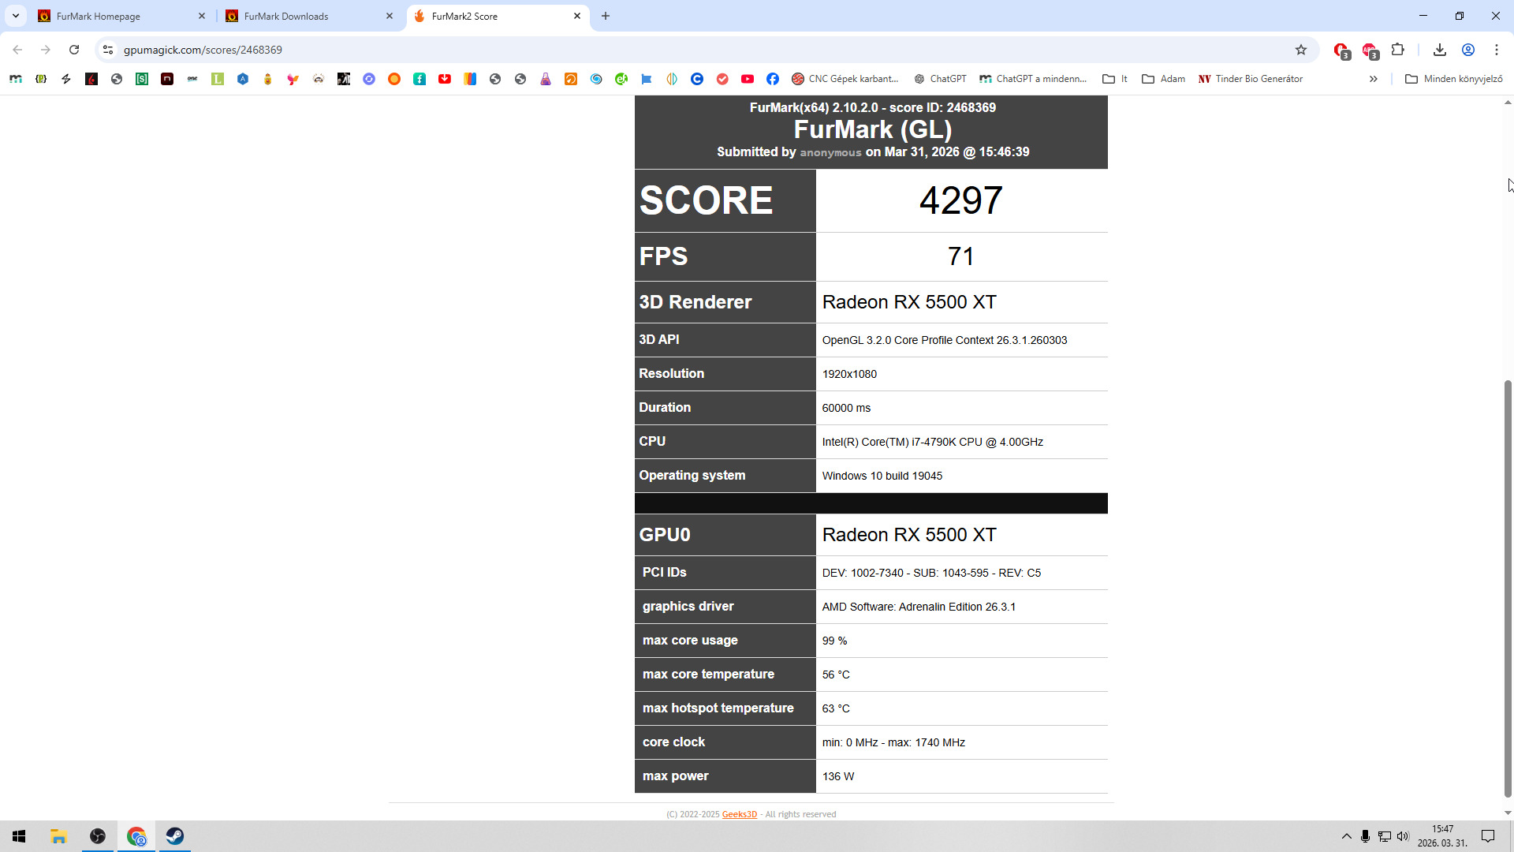Show hidden system tray icons
Screen dimensions: 1514x852
[1347, 836]
